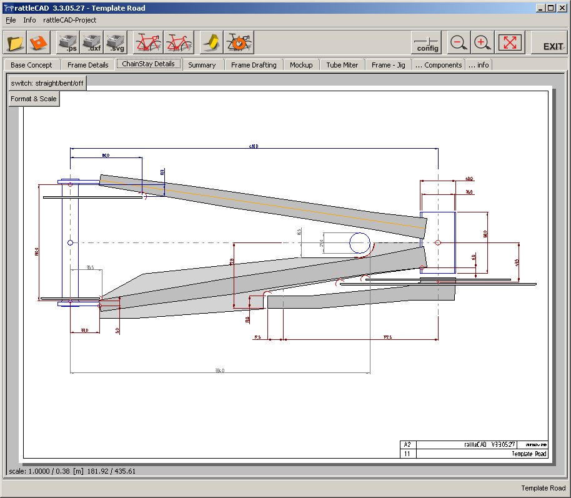
Task: Open the config panel button
Action: [427, 42]
